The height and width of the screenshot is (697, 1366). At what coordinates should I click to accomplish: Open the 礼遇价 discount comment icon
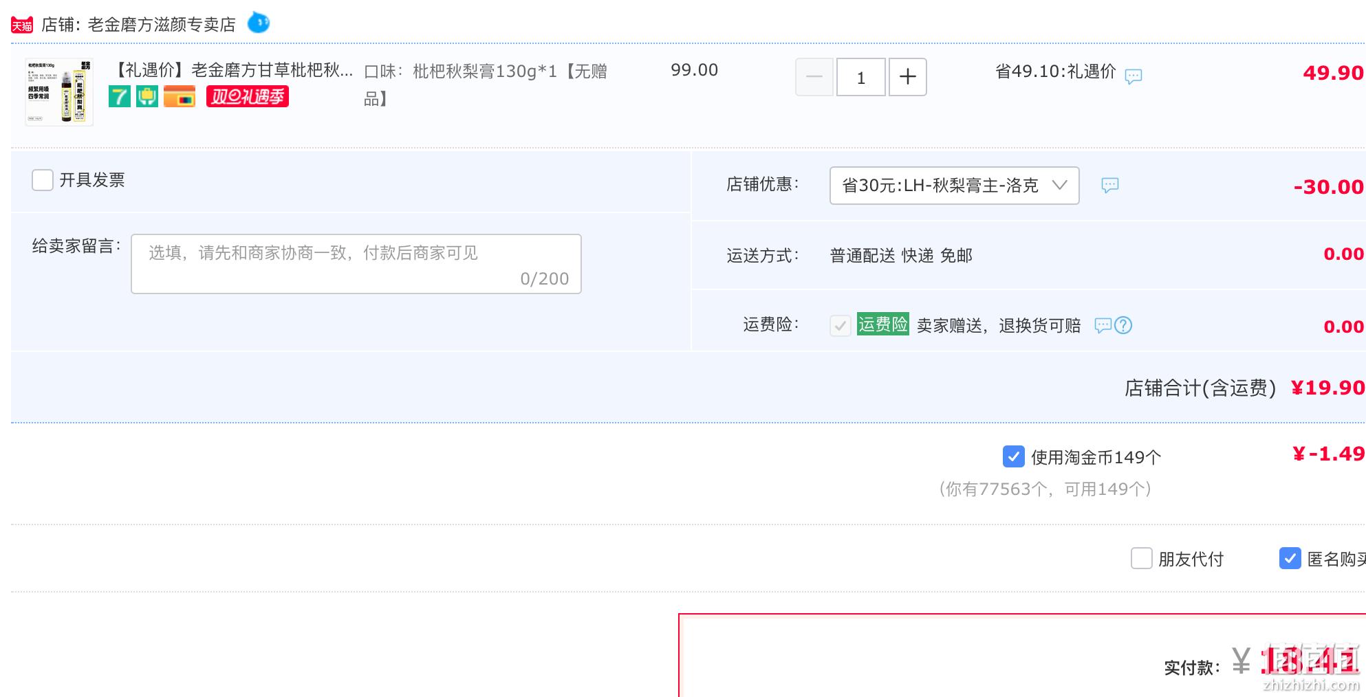1134,76
